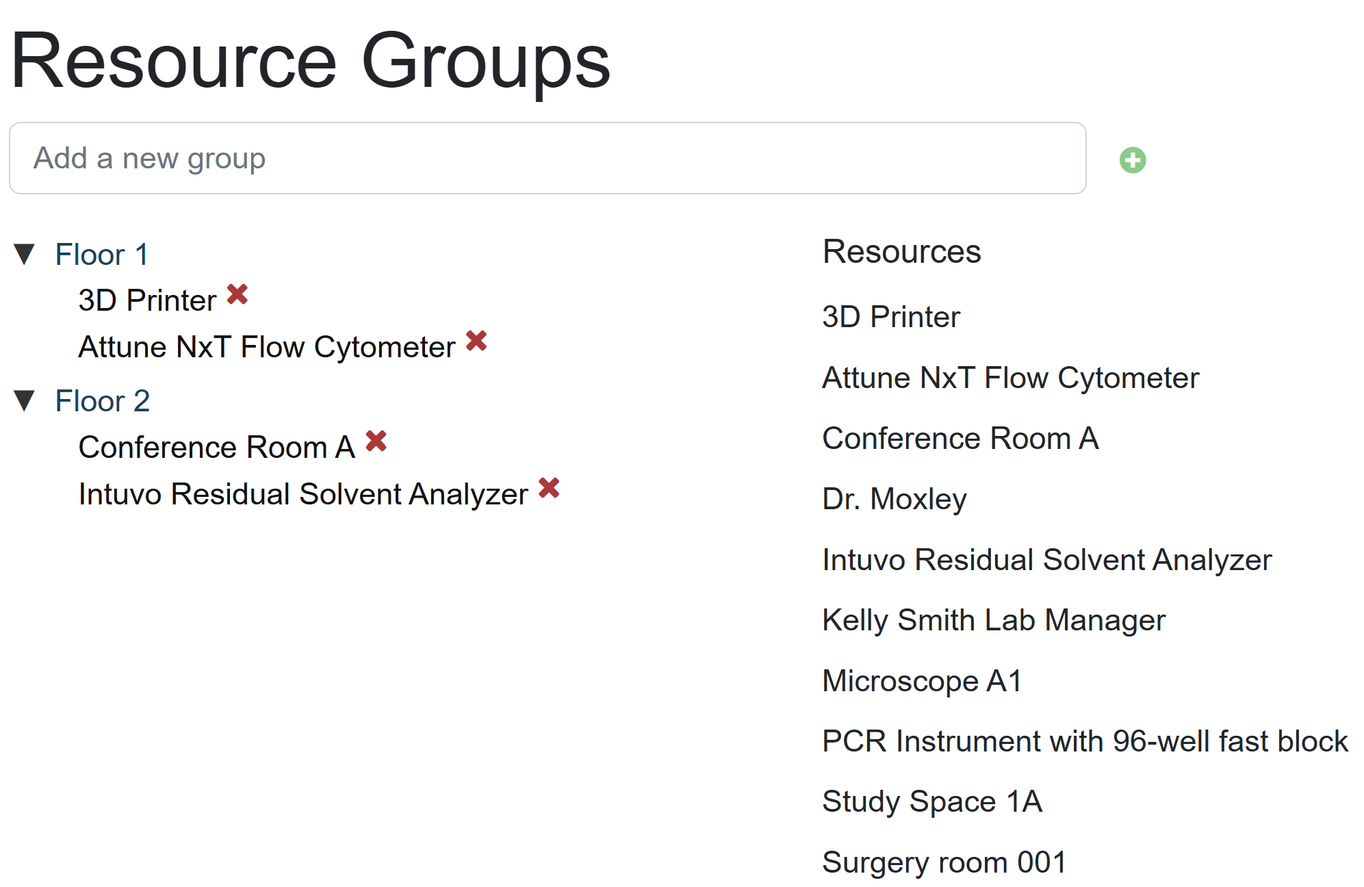1364x887 pixels.
Task: Click Intuvo Residual Solvent Analyzer under Floor 2
Action: pos(303,494)
